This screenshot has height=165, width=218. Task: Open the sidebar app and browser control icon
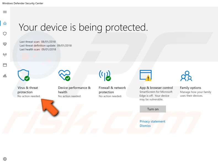(x=5, y=65)
